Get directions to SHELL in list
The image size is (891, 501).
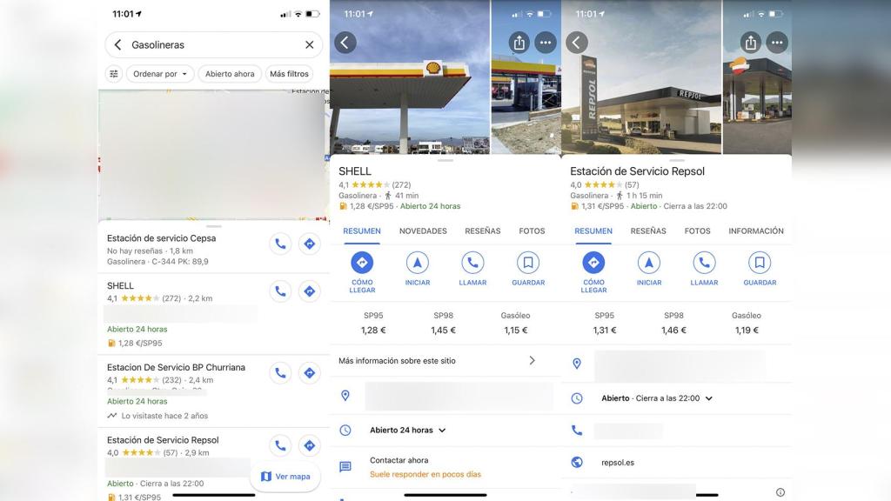coord(309,291)
